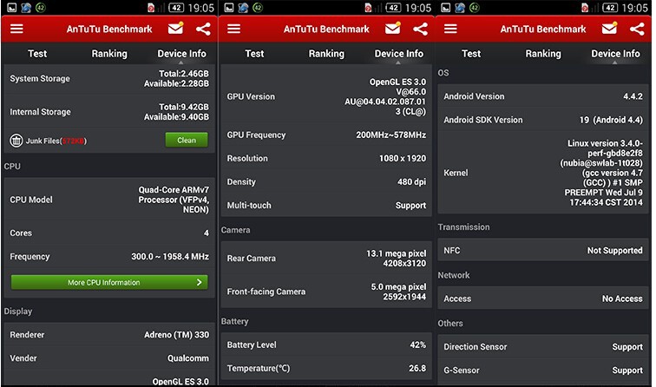Open Ranking tab on GPU Version screen

326,54
